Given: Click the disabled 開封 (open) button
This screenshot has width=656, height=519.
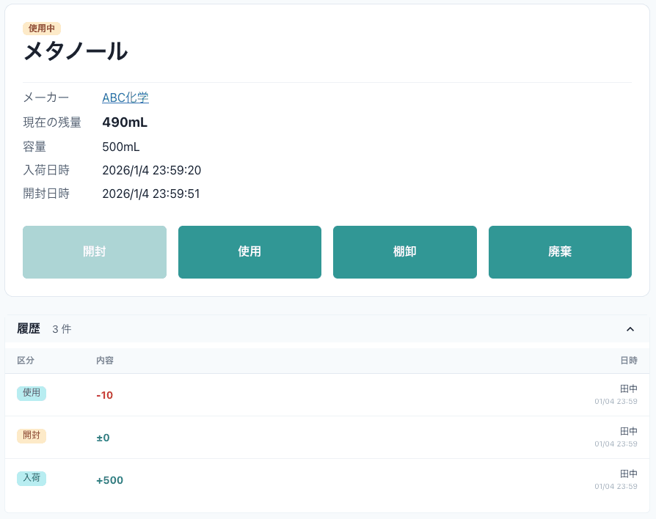Looking at the screenshot, I should point(95,251).
